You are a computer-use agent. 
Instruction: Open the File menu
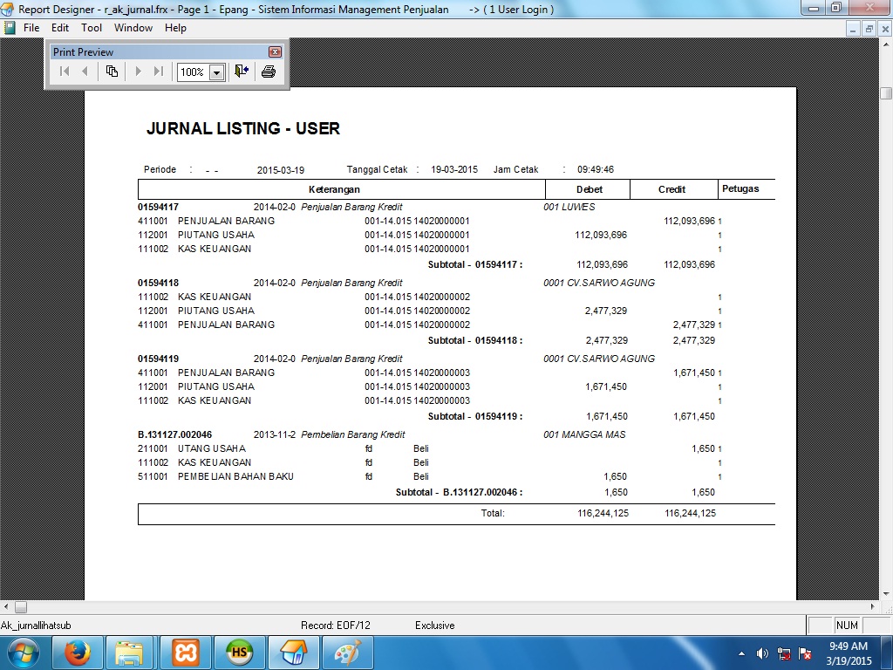31,28
